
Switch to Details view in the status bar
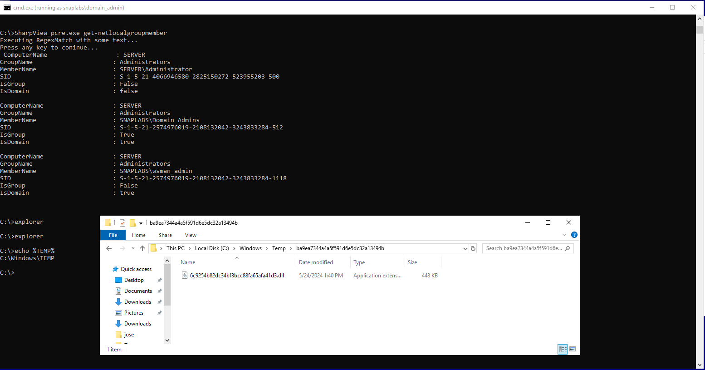pyautogui.click(x=563, y=349)
